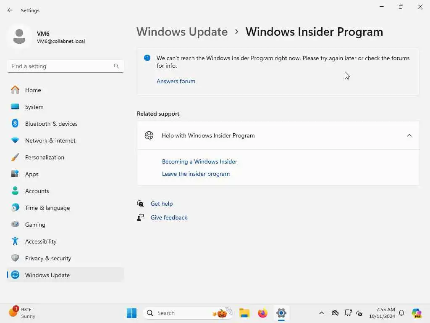Open the weather widget showing 93°F Sunny
The height and width of the screenshot is (323, 430).
pyautogui.click(x=22, y=313)
